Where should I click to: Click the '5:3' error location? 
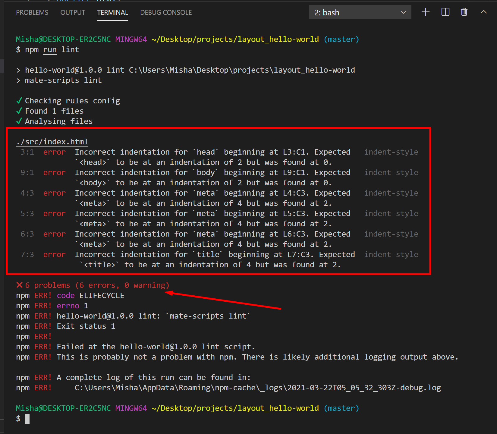pyautogui.click(x=27, y=213)
